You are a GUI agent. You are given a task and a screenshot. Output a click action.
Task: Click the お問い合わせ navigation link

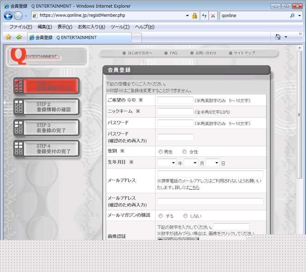coord(203,53)
